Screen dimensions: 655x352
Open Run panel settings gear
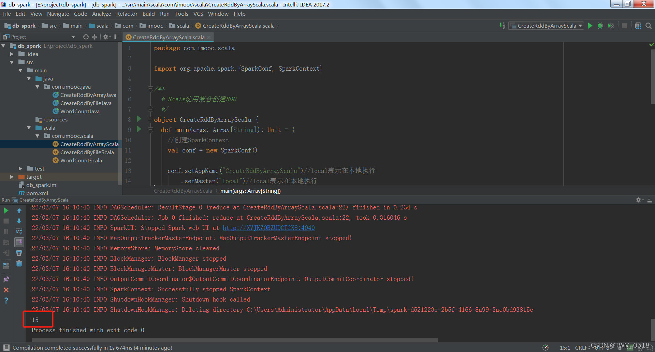click(x=639, y=200)
